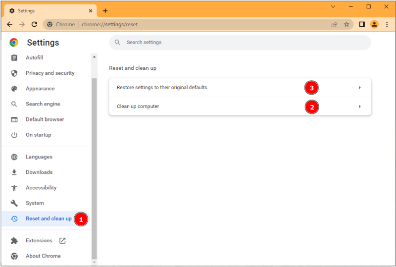This screenshot has height=267, width=396.
Task: Click the Reset and clean up page heading
Action: (133, 68)
